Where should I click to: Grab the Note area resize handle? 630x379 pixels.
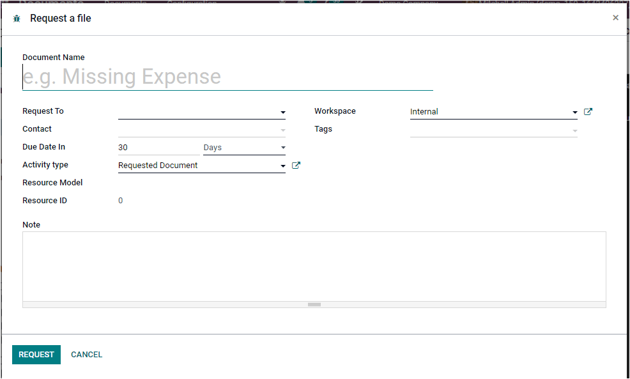point(314,305)
